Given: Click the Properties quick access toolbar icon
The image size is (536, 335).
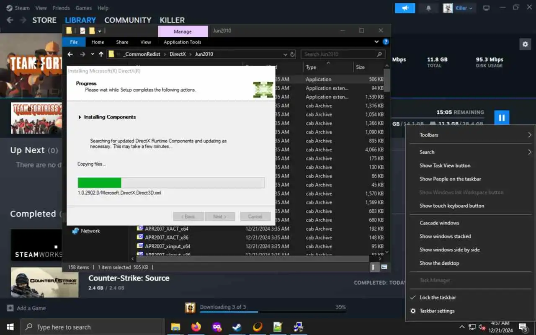Looking at the screenshot, I should coord(82,31).
